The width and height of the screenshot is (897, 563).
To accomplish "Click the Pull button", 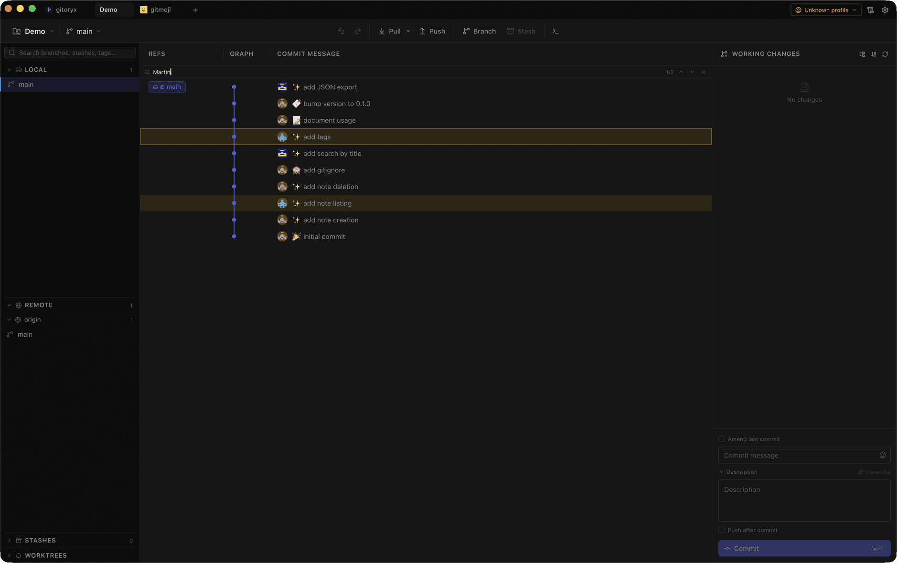I will coord(390,31).
